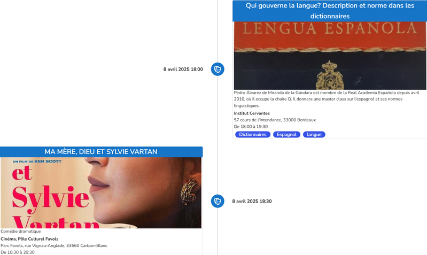Click the 'De 18:30 à 20:30' time text
427x255 pixels.
(x=18, y=252)
